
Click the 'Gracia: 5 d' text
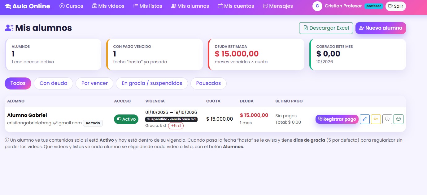155,126
